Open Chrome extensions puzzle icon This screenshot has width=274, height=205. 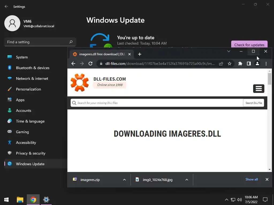coord(240,64)
